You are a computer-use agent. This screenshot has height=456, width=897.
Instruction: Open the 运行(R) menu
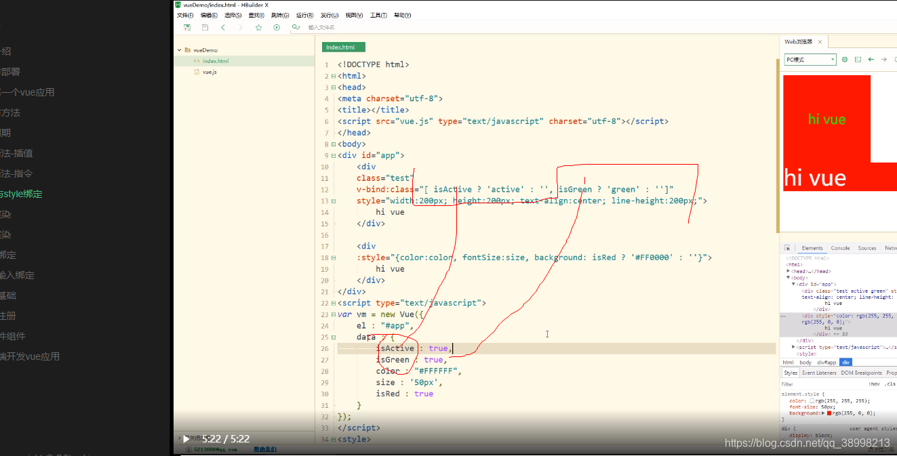(305, 15)
